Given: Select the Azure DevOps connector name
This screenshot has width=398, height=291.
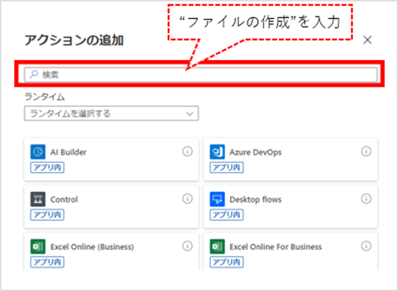Looking at the screenshot, I should (256, 152).
